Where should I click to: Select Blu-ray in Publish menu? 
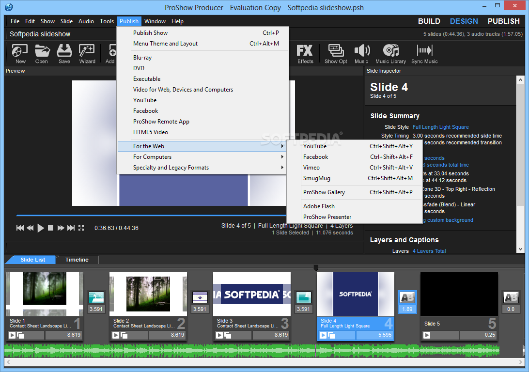click(203, 57)
